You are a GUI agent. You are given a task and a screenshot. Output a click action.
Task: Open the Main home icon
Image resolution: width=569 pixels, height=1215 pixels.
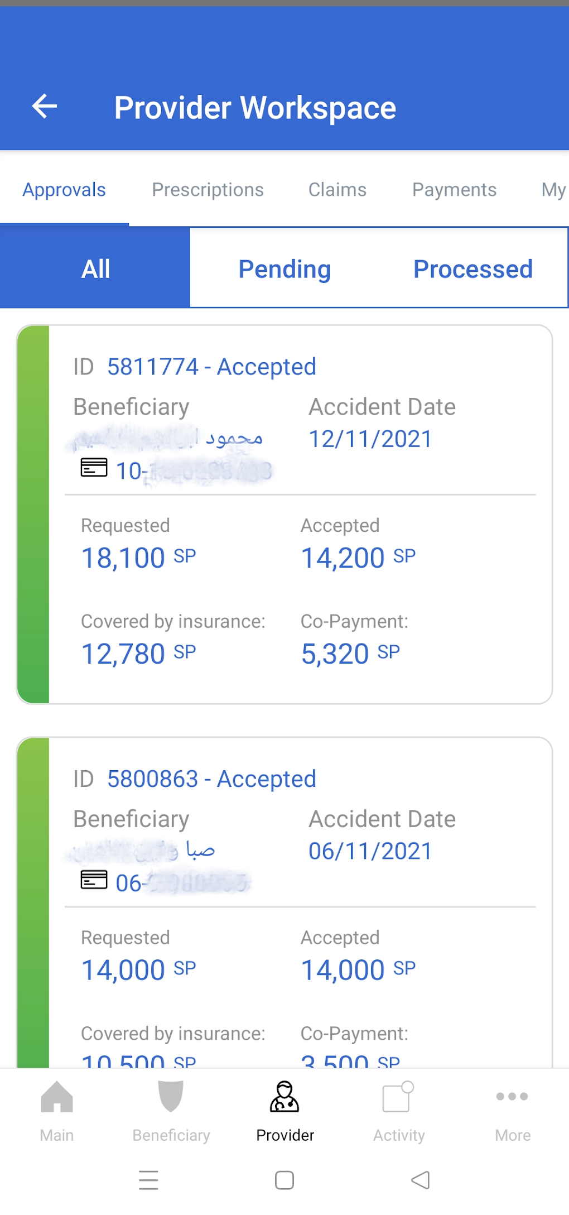(57, 1097)
